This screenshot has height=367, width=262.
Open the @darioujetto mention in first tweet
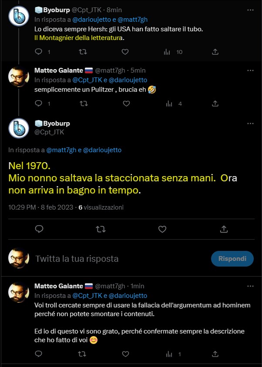[87, 20]
